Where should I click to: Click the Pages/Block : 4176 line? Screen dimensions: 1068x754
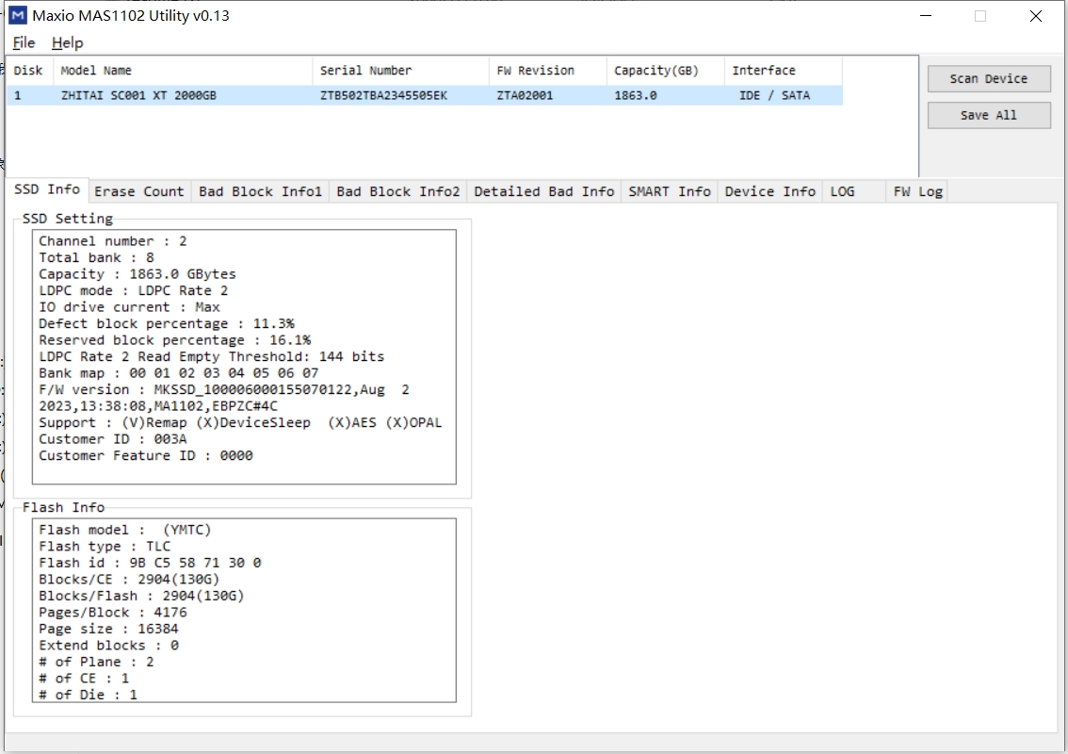[x=112, y=613]
